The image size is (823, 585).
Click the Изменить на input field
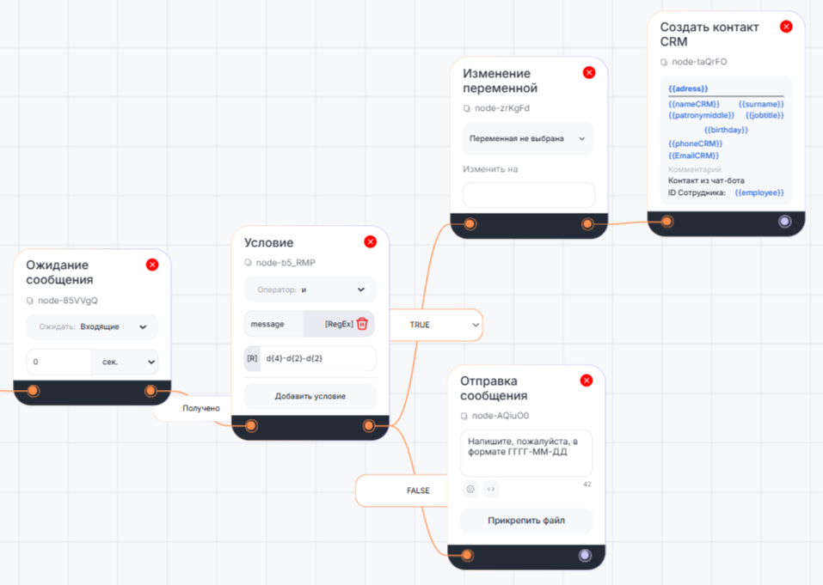coord(528,195)
